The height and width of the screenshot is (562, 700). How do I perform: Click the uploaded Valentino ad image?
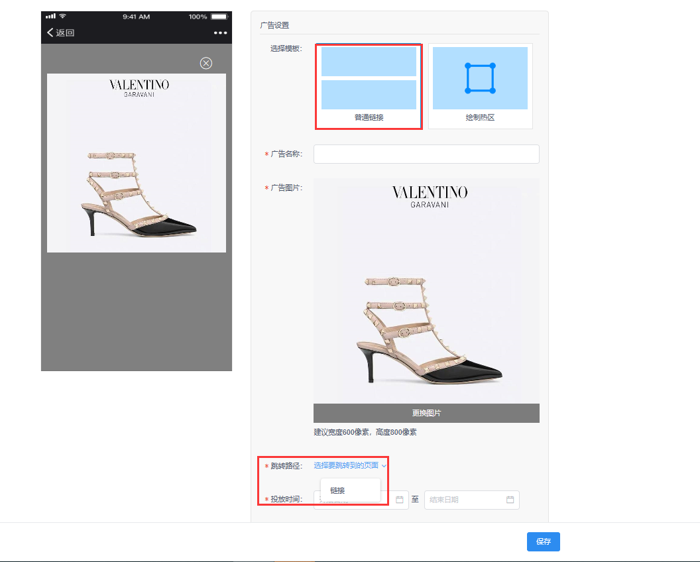426,291
